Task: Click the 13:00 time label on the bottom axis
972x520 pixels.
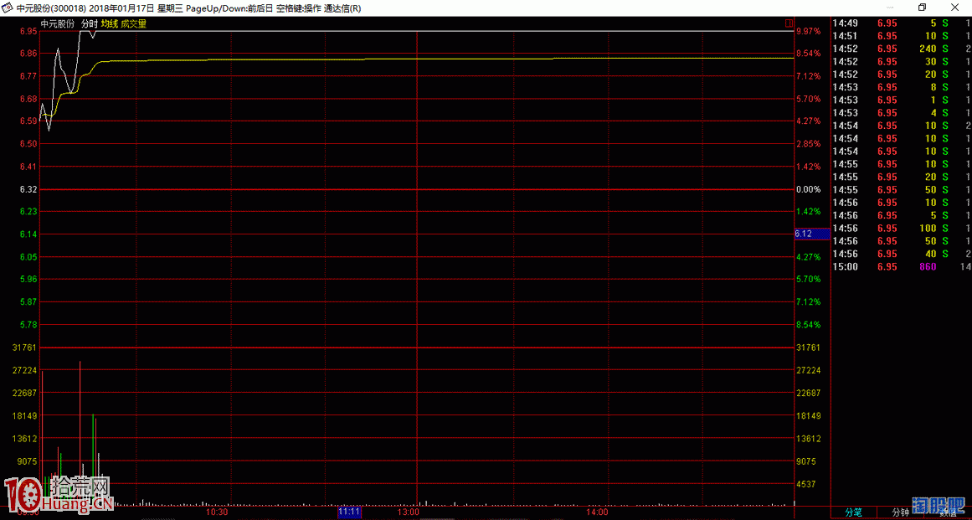Action: point(408,512)
